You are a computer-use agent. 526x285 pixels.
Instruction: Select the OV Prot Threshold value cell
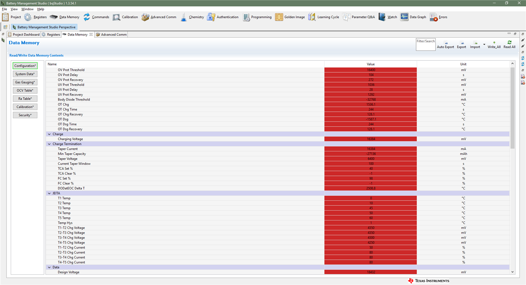tap(370, 70)
